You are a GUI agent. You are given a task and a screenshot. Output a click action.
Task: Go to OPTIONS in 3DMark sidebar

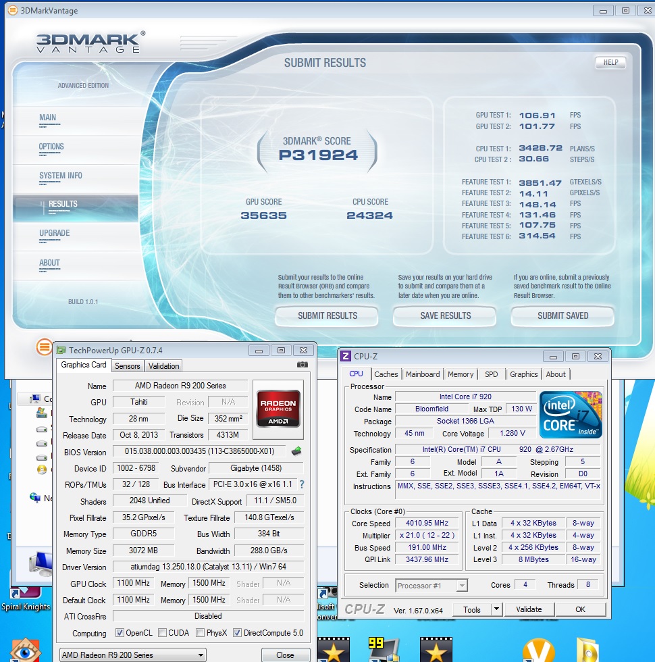51,147
